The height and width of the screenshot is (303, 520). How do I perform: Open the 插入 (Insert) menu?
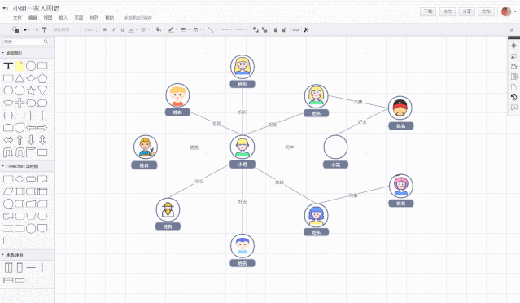pyautogui.click(x=63, y=18)
